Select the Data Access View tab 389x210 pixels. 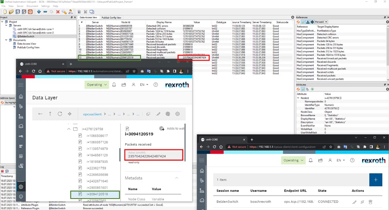coord(88,17)
